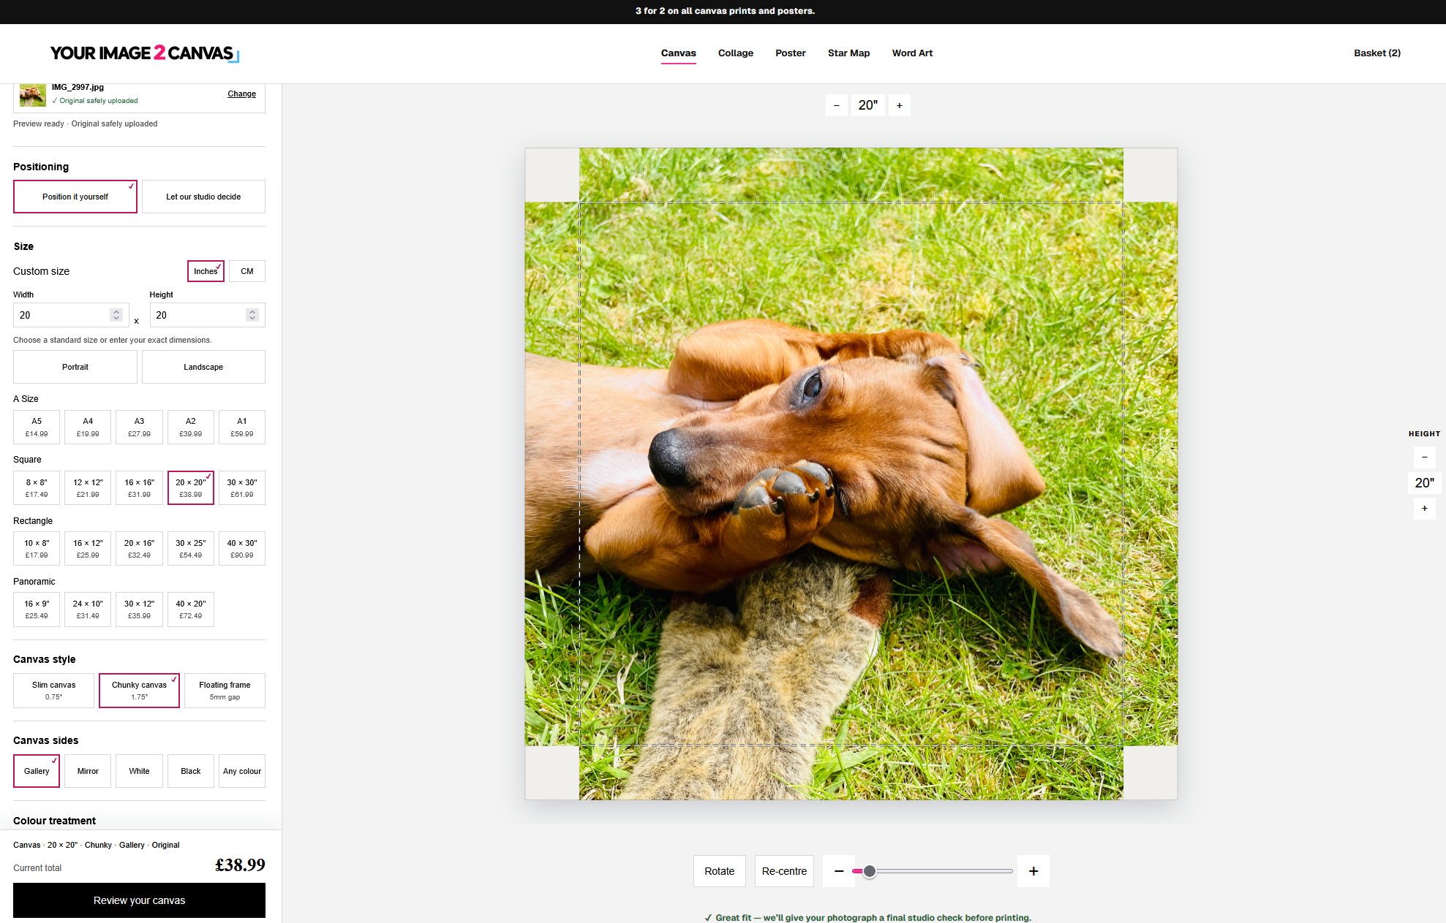The width and height of the screenshot is (1446, 923).
Task: Choose Mirror canvas sides
Action: click(88, 771)
